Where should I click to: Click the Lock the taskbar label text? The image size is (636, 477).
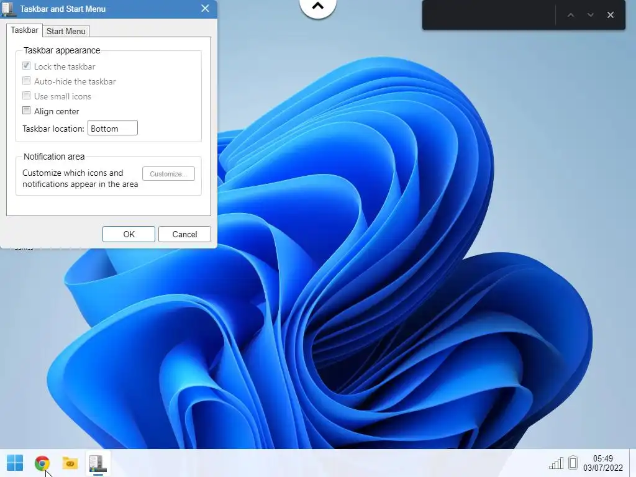65,66
